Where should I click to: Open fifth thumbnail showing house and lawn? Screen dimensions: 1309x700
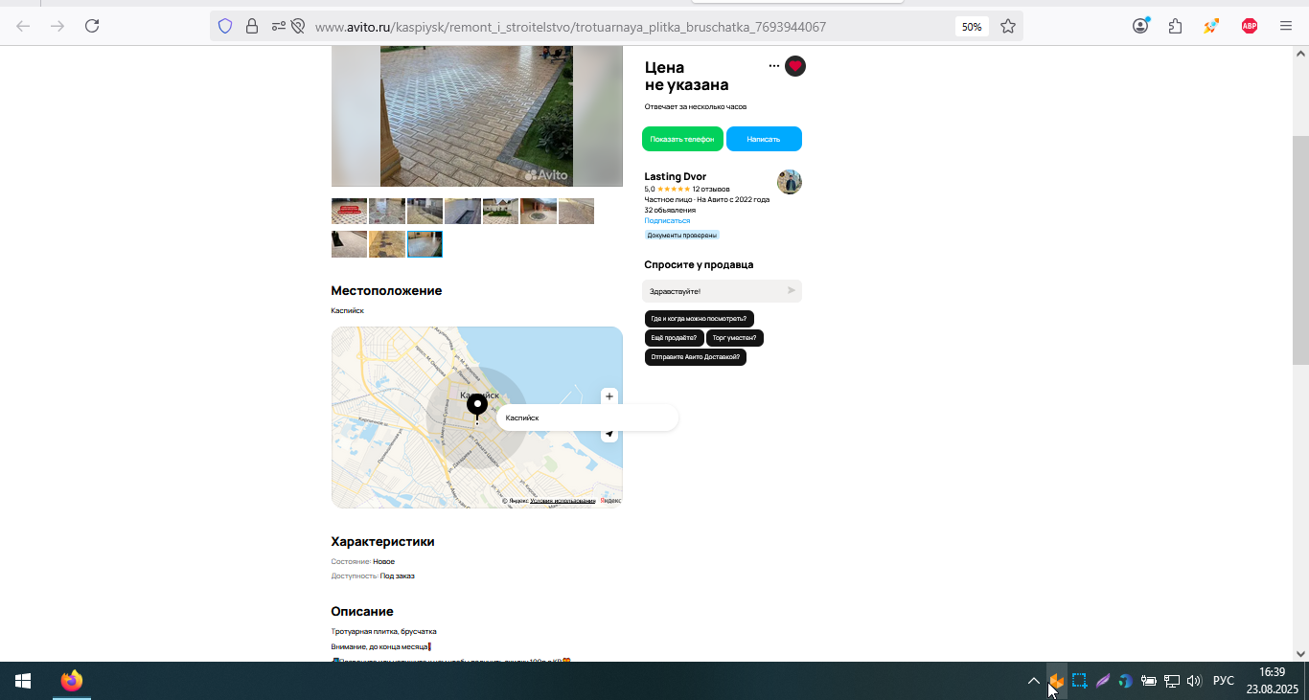(500, 211)
